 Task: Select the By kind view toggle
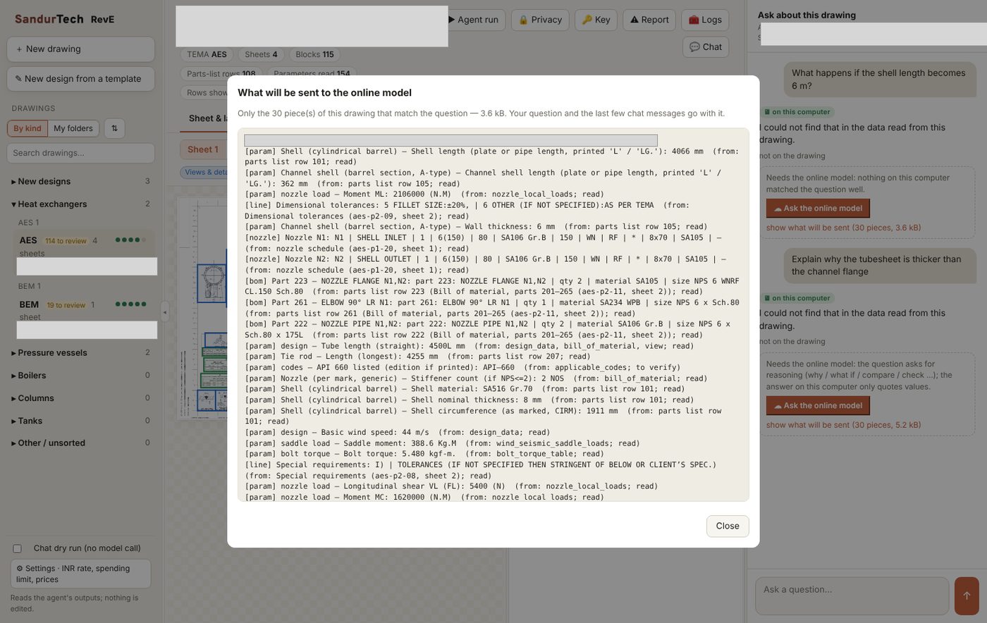click(x=27, y=128)
